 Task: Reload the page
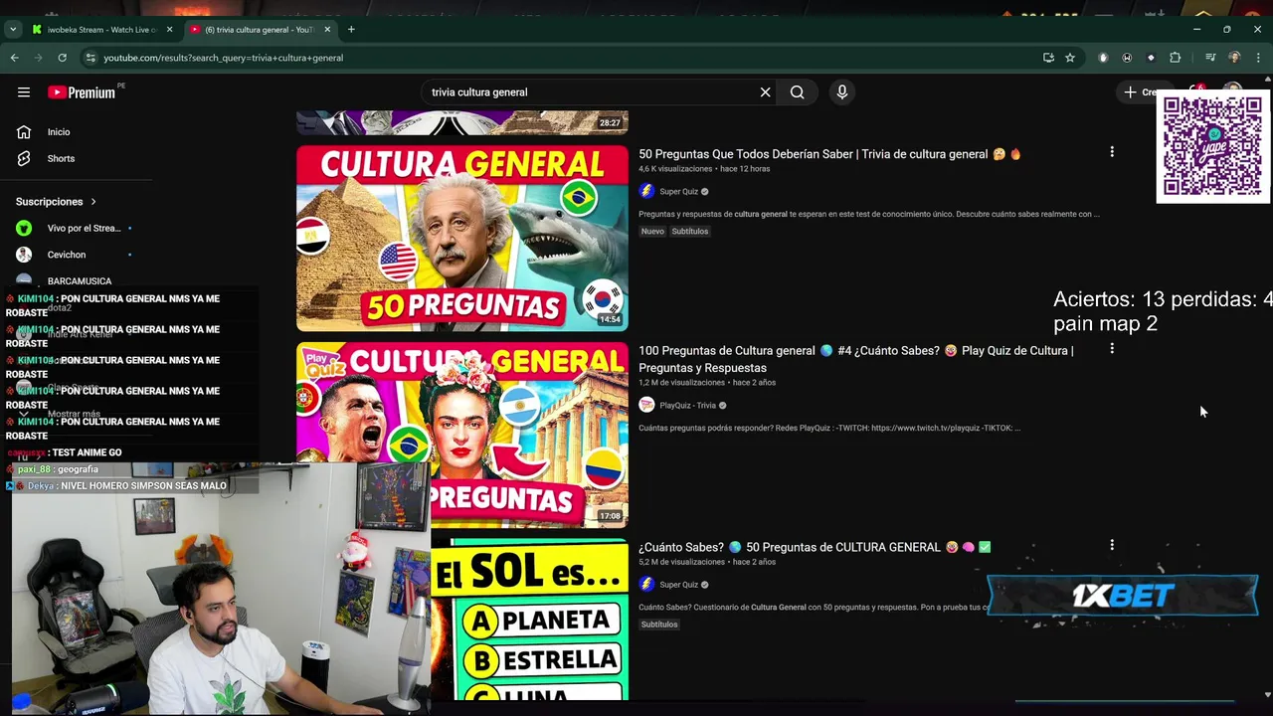point(63,58)
